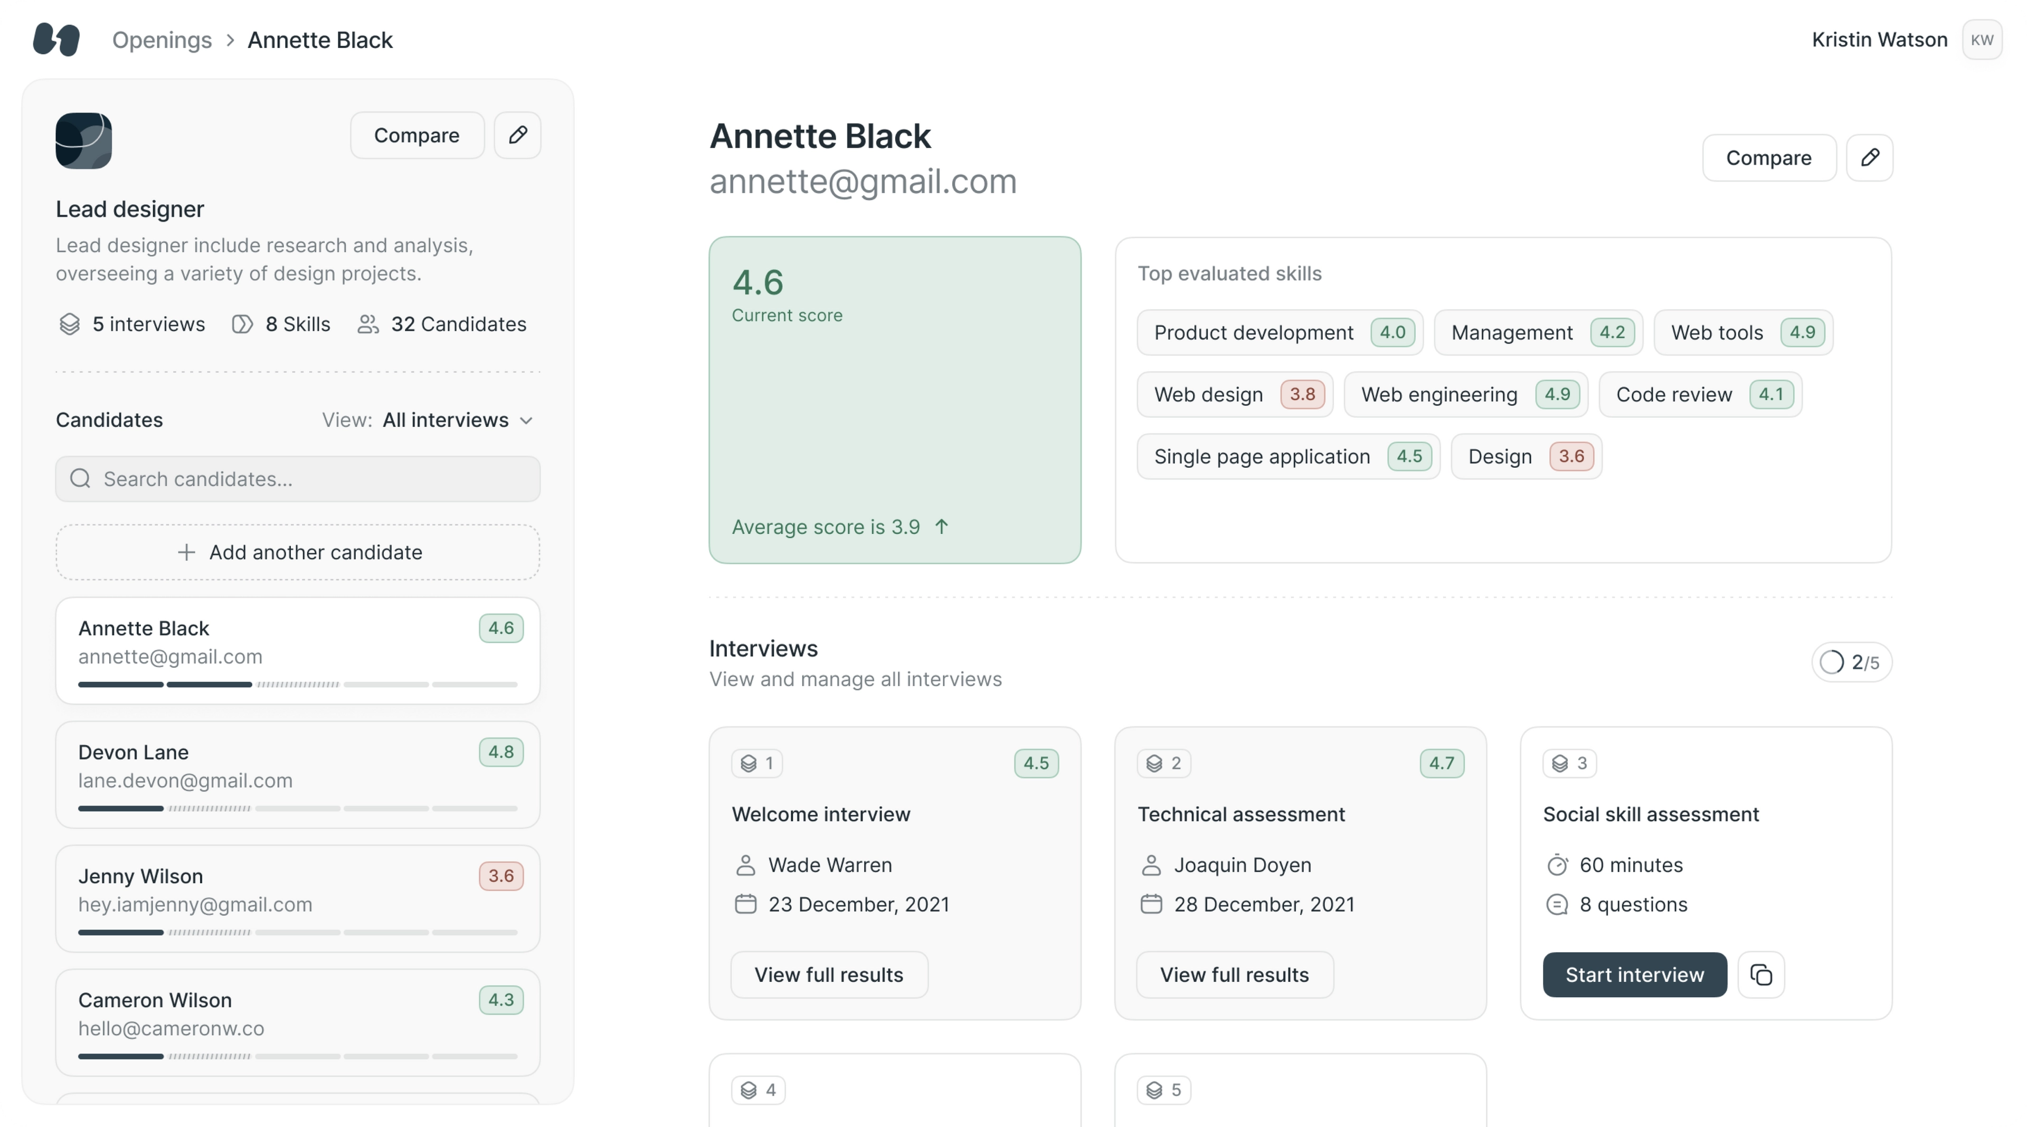The width and height of the screenshot is (2027, 1127).
Task: Click the circular progress indicator showing 2/5
Action: (x=1831, y=662)
